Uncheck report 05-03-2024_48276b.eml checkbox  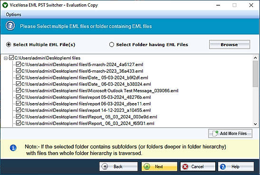pyautogui.click(x=19, y=97)
